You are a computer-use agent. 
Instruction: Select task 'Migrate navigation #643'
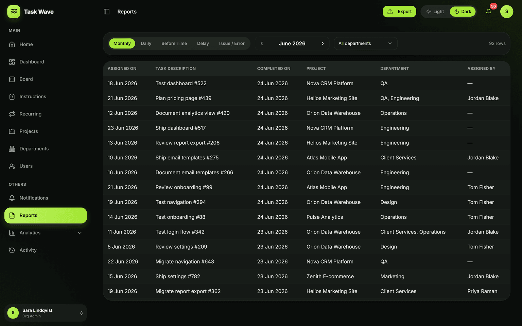[185, 262]
